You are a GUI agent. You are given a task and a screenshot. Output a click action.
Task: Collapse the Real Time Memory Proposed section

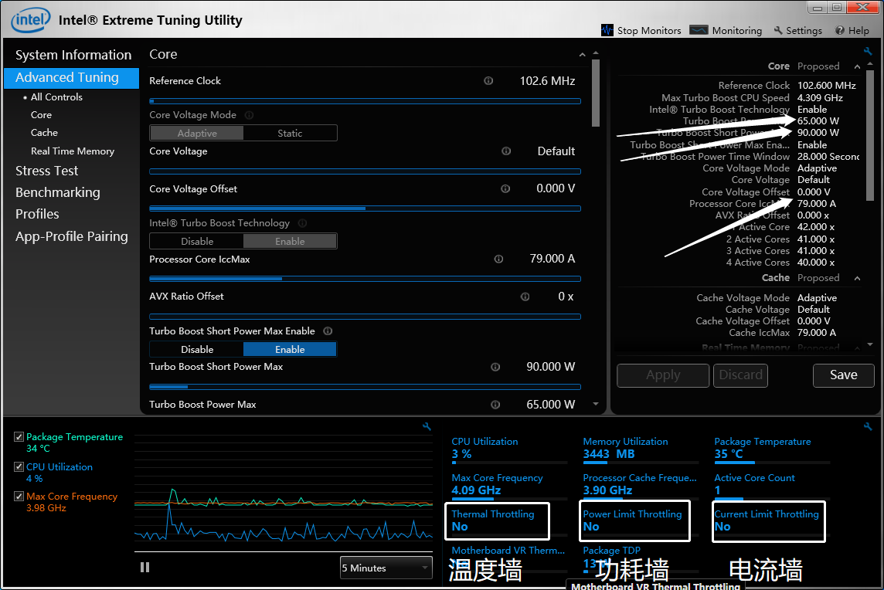coord(857,348)
